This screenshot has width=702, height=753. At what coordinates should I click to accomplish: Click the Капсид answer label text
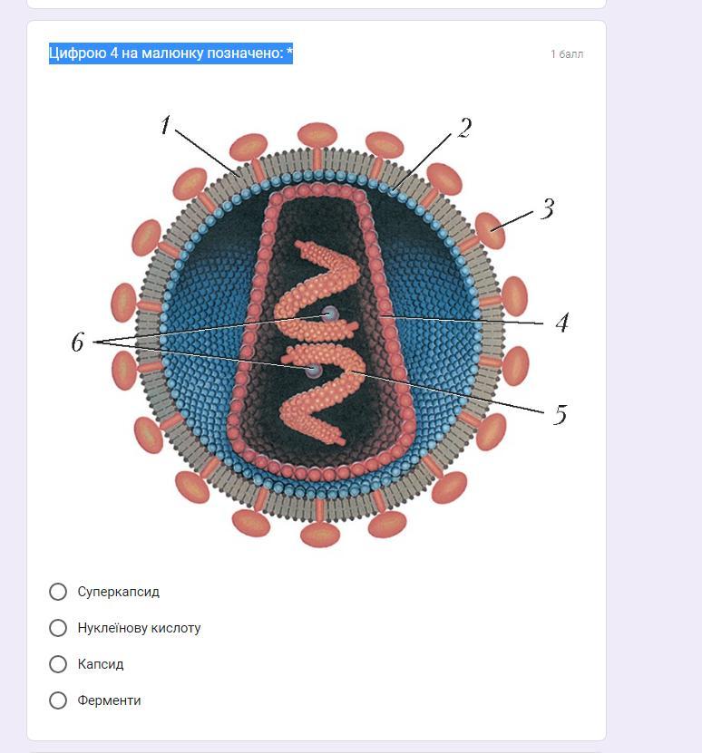(101, 664)
